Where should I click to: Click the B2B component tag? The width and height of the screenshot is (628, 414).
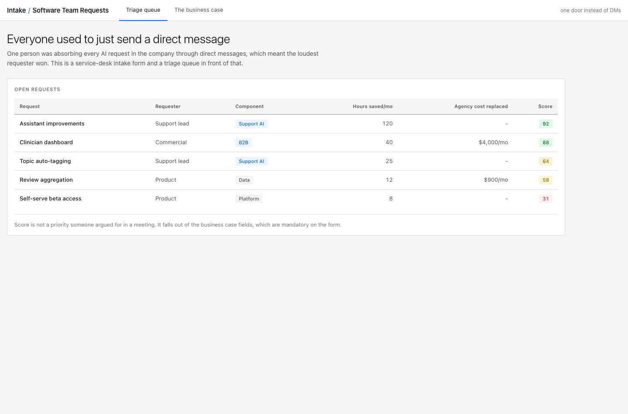244,143
